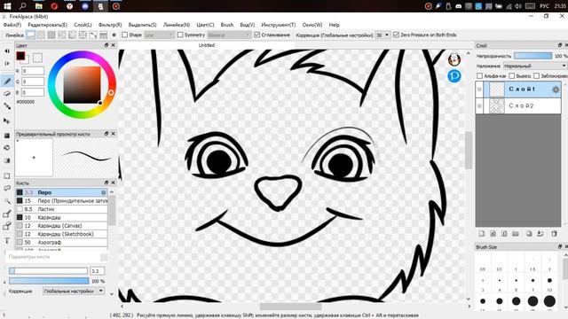Select the Fill rectangle tool
568x319 pixels.
tap(7, 136)
